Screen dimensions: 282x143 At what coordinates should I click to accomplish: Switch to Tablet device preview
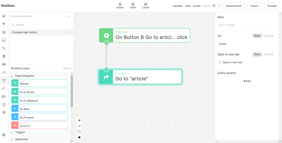point(133,6)
